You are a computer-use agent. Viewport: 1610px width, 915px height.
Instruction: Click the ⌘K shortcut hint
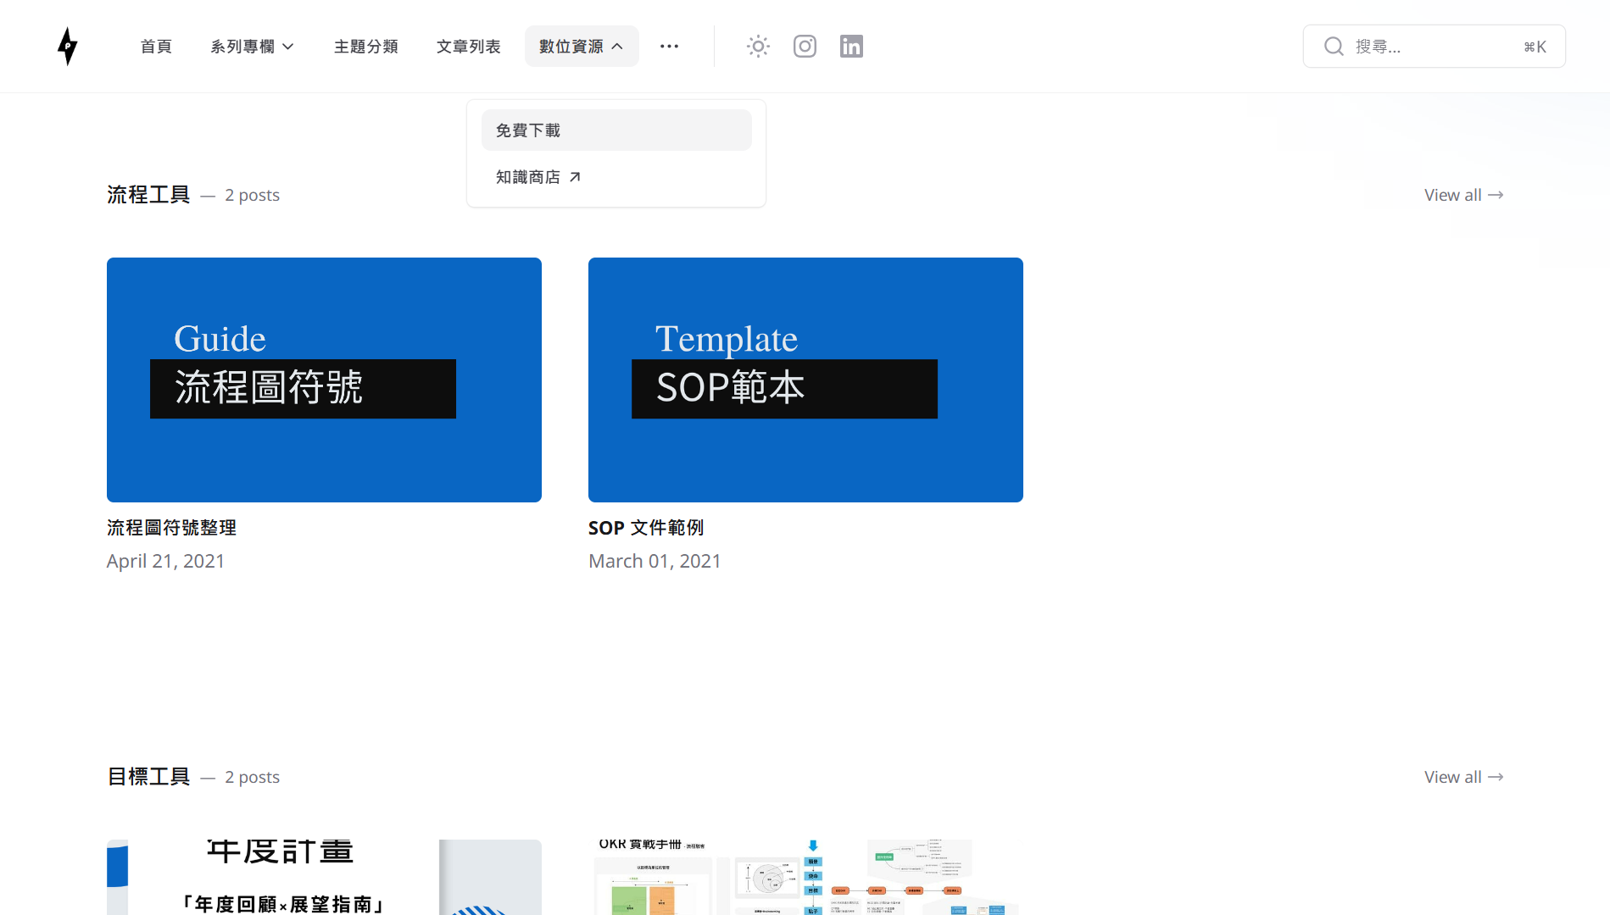tap(1535, 47)
